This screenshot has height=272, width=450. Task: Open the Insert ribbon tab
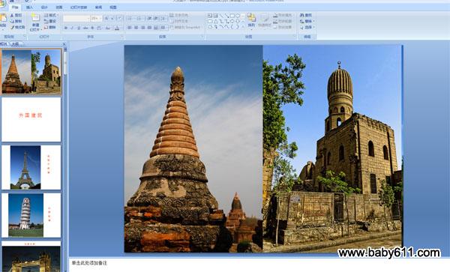(x=29, y=7)
